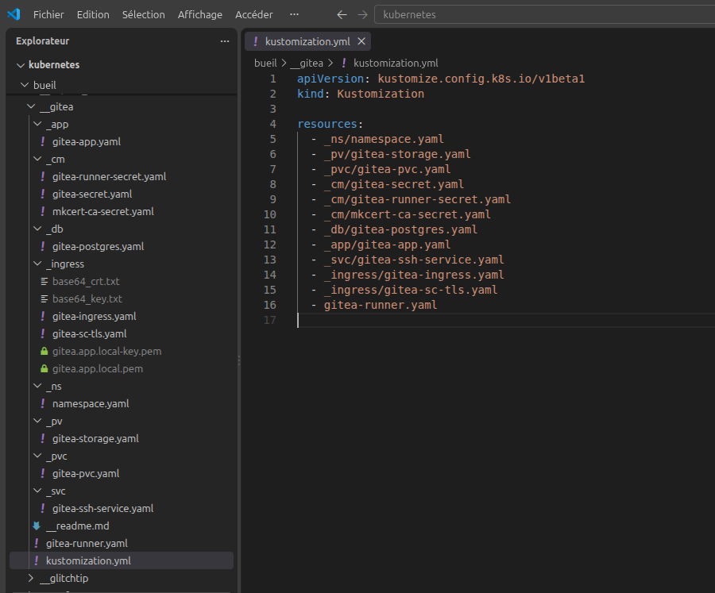Viewport: 715px width, 593px height.
Task: Open mkcert-ca-secret.yaml file
Action: pyautogui.click(x=103, y=211)
